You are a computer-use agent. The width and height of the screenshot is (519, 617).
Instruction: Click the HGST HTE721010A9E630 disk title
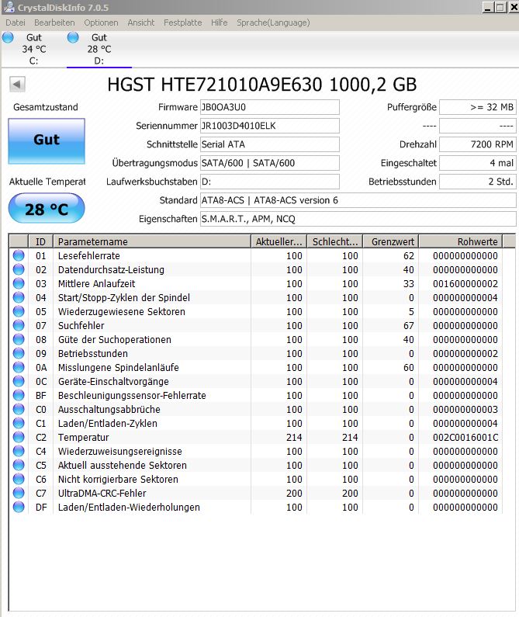coord(261,85)
